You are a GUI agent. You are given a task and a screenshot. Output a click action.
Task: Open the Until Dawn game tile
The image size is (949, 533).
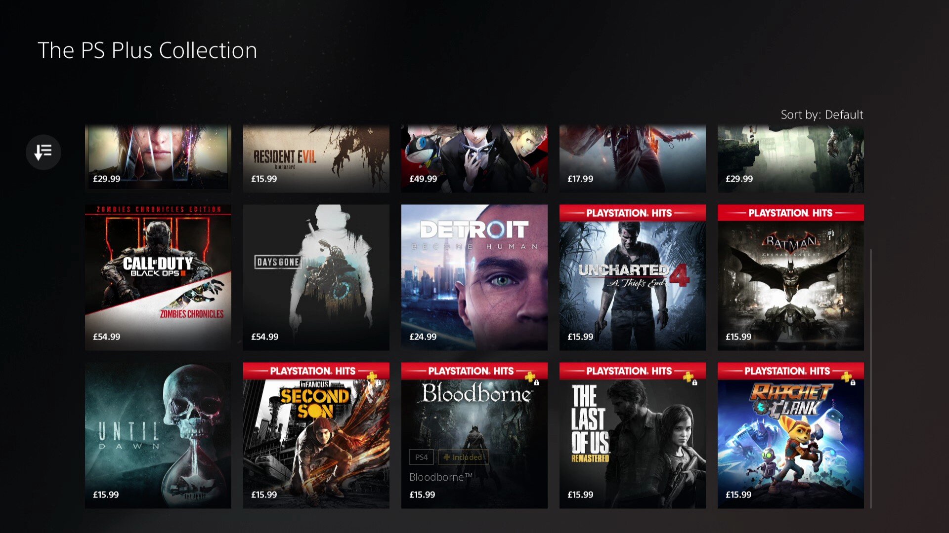[x=158, y=435]
